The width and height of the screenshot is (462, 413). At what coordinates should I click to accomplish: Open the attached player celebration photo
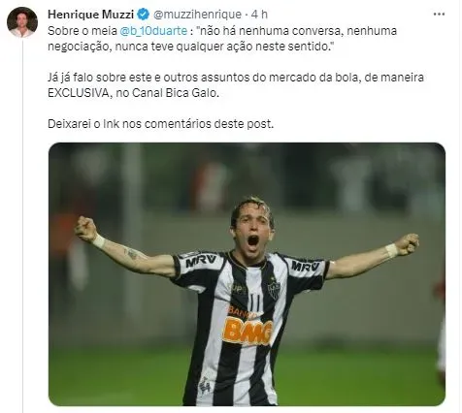click(247, 274)
